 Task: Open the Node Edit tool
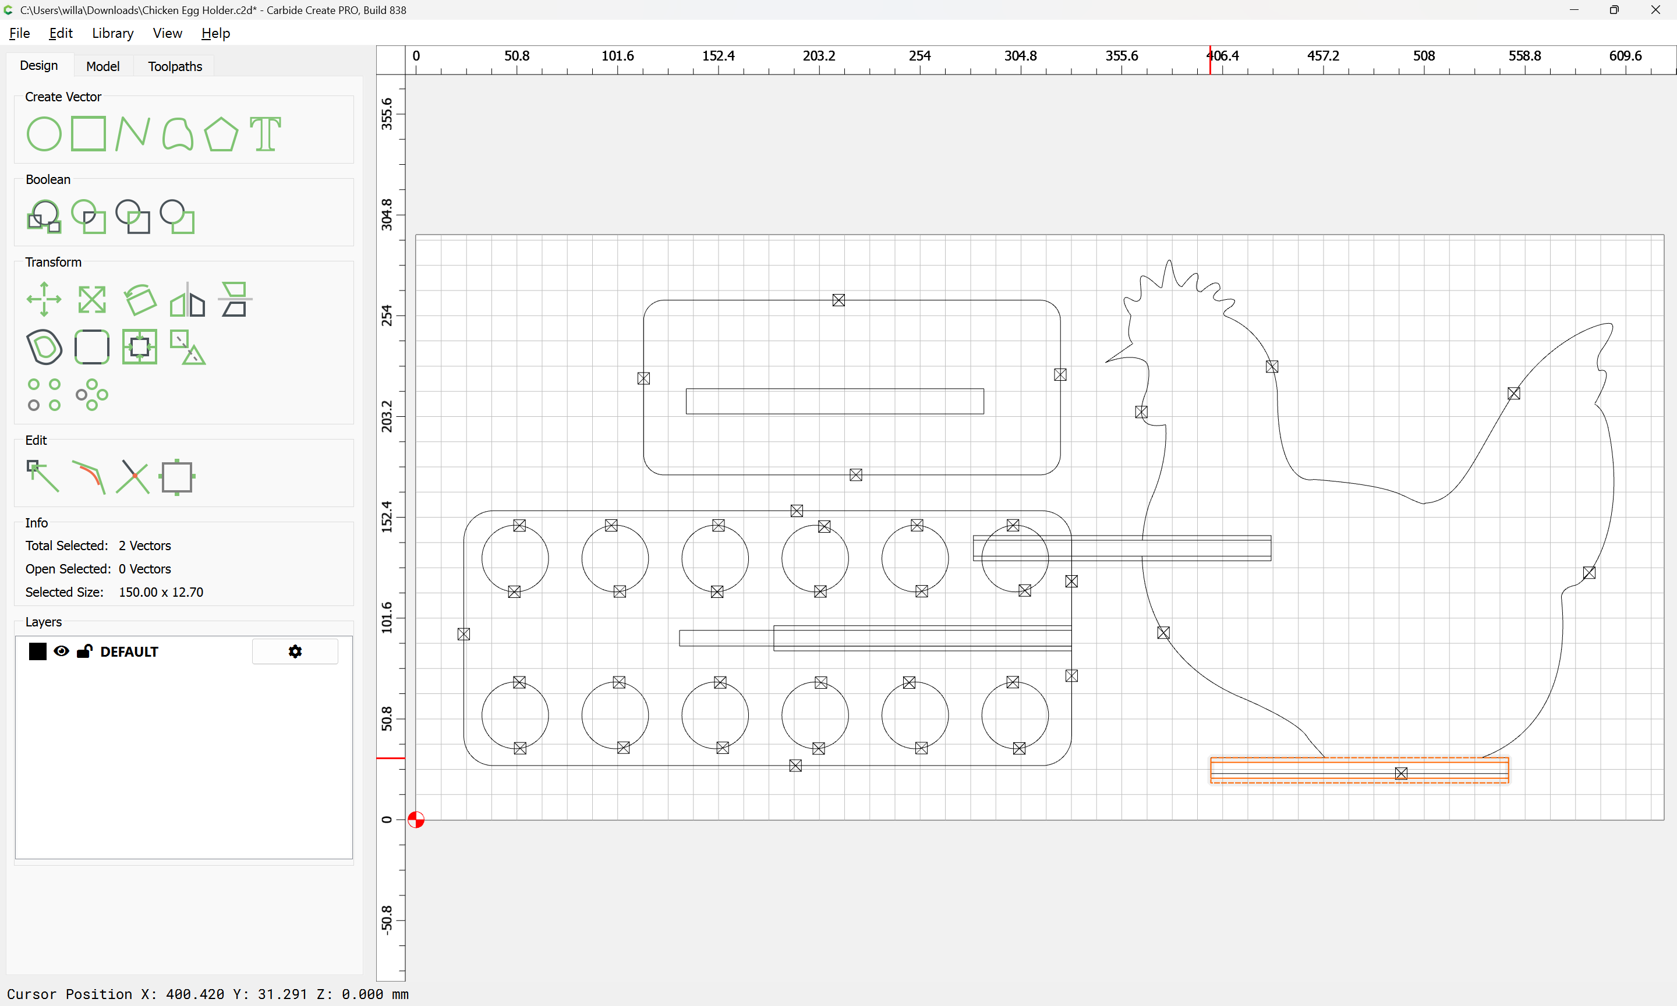[x=43, y=477]
